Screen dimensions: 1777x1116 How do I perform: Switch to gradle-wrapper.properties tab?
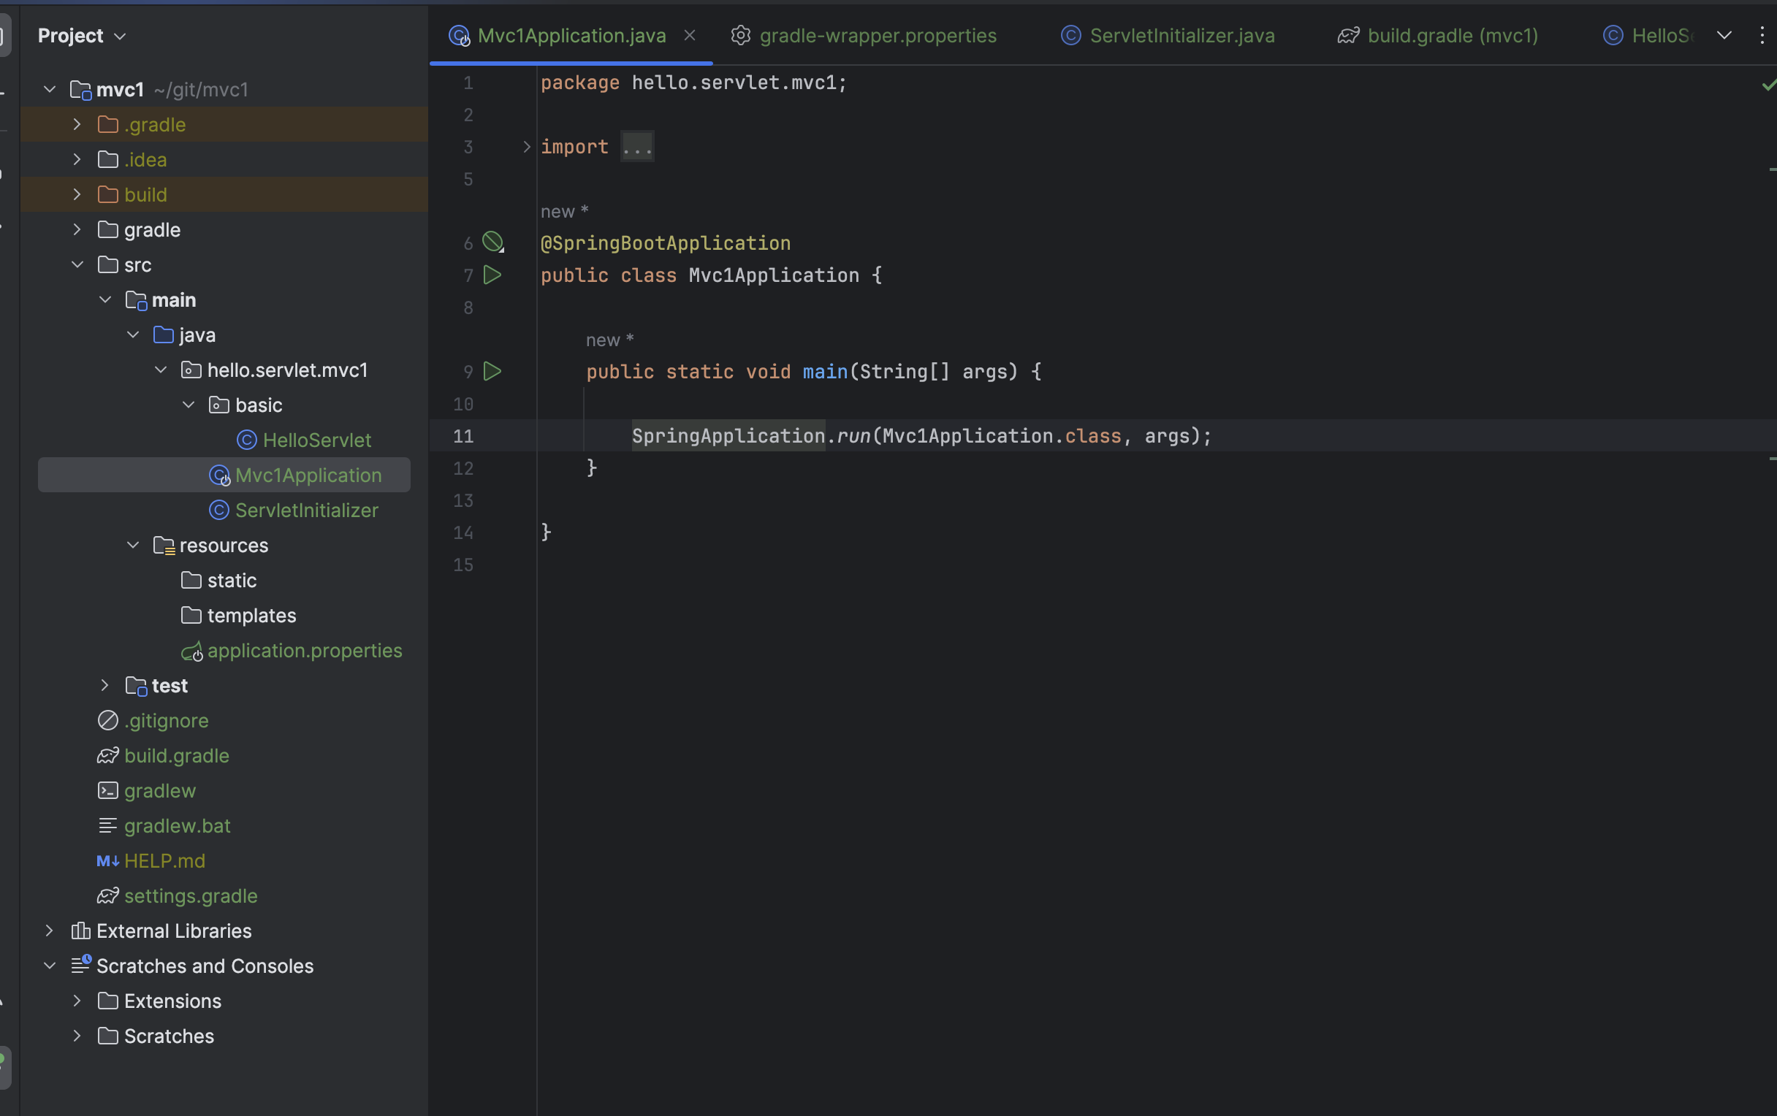[x=878, y=35]
